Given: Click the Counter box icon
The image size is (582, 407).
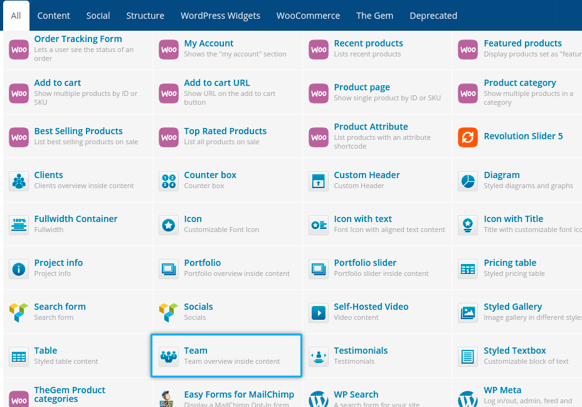Looking at the screenshot, I should tap(169, 181).
